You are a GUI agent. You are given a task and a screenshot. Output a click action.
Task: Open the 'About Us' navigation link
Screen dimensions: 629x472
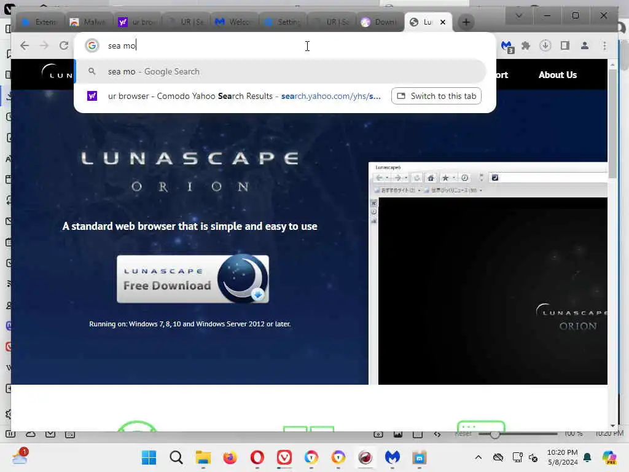(x=558, y=75)
